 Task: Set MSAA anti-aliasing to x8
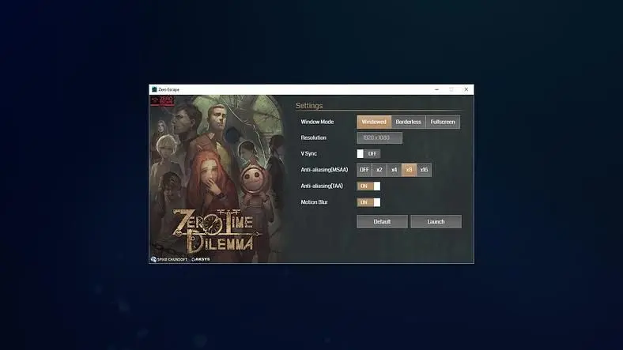pyautogui.click(x=409, y=170)
